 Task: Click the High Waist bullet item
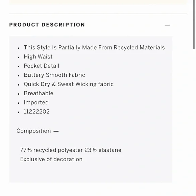pos(38,57)
